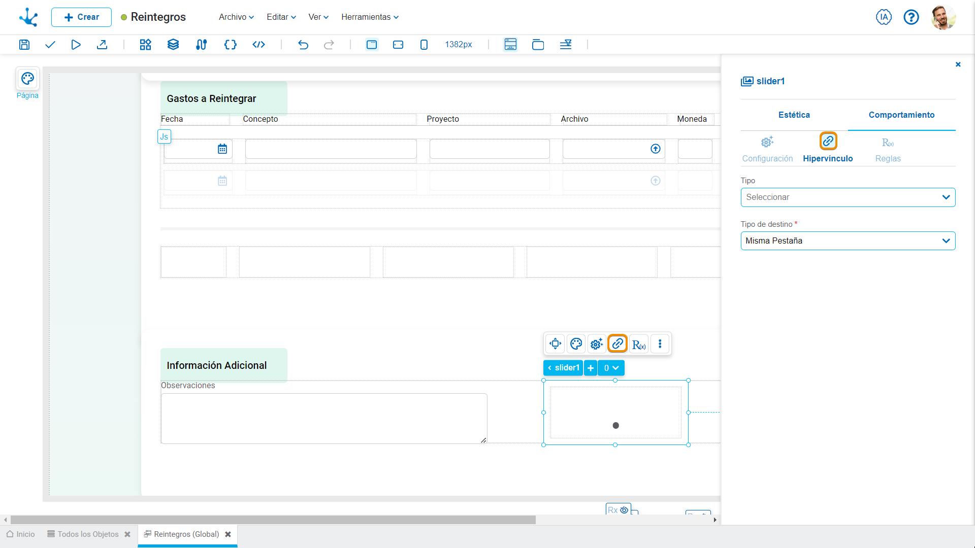Click the Crear button
Image resolution: width=975 pixels, height=548 pixels.
coord(81,17)
